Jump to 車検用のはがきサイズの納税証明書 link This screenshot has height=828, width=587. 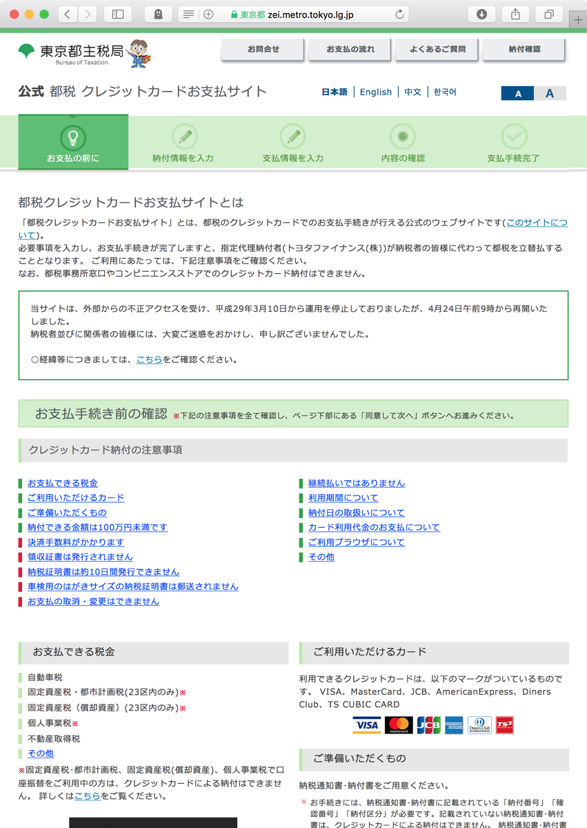click(x=133, y=586)
